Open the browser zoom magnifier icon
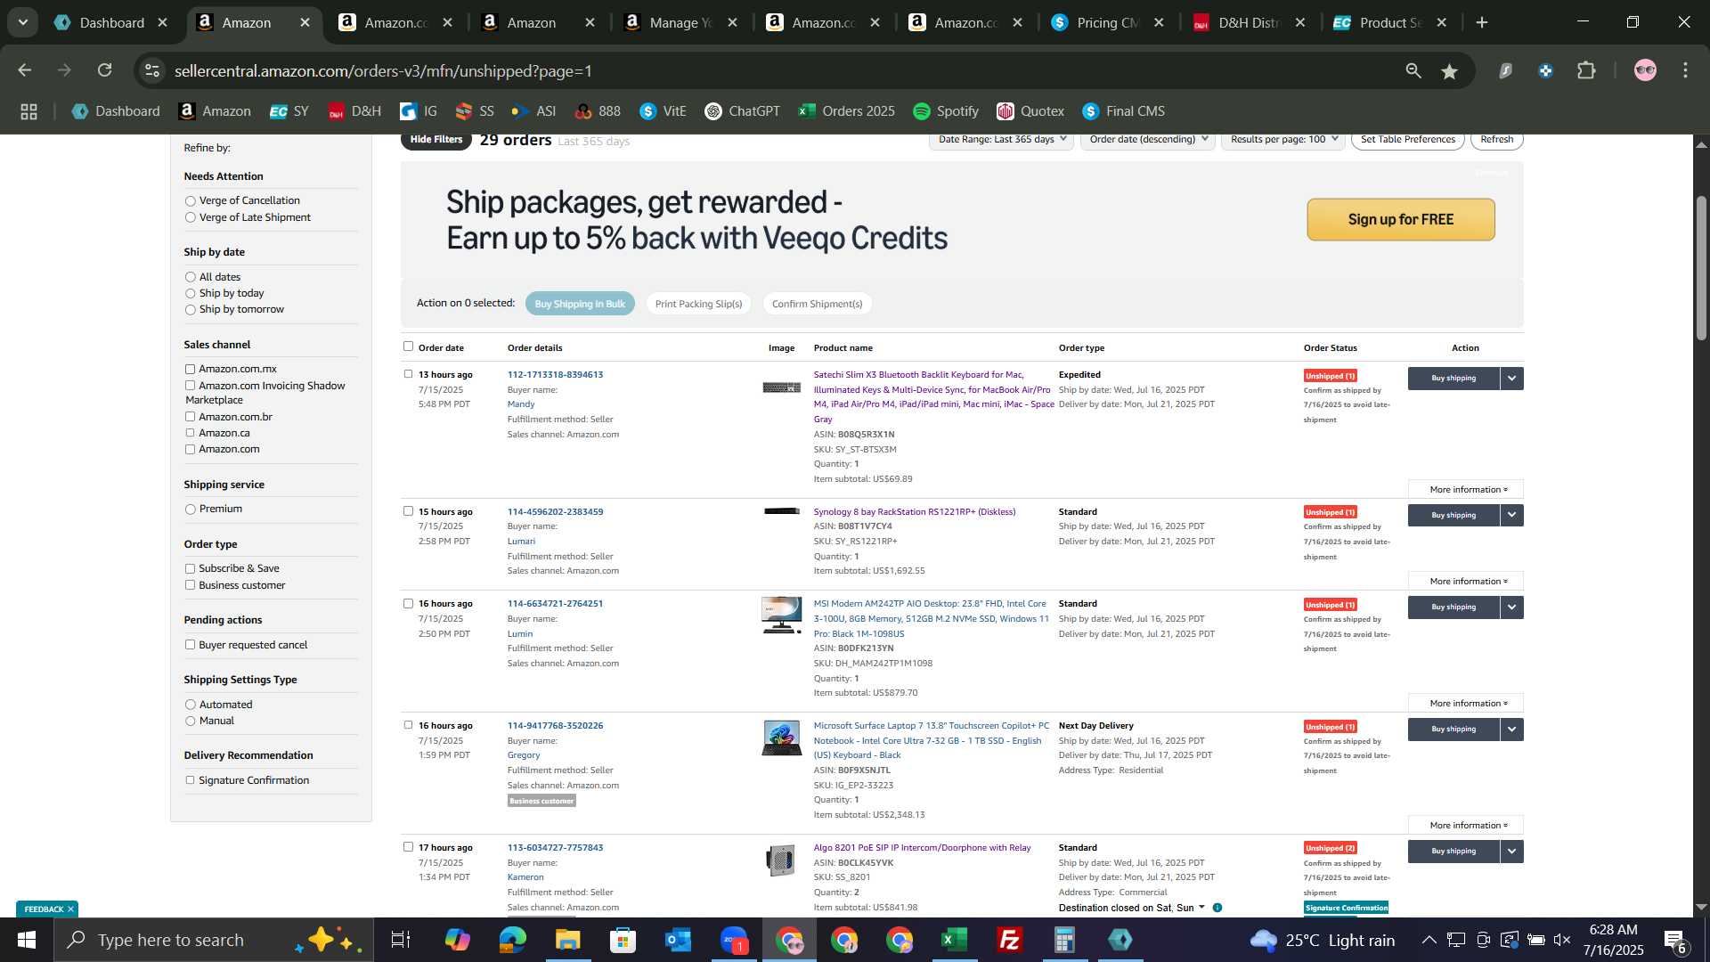The height and width of the screenshot is (962, 1710). point(1413,70)
